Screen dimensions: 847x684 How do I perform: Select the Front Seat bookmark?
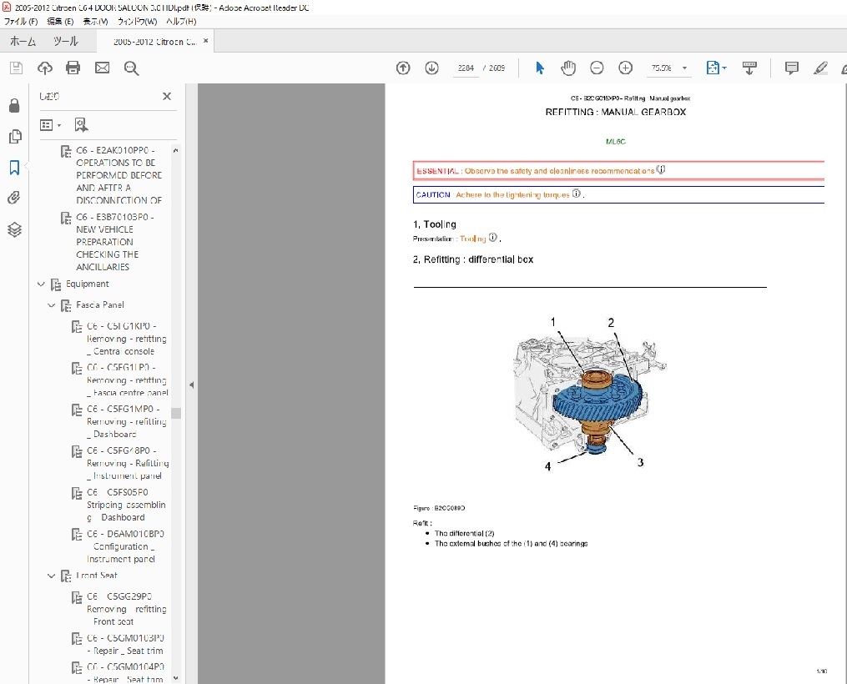97,576
